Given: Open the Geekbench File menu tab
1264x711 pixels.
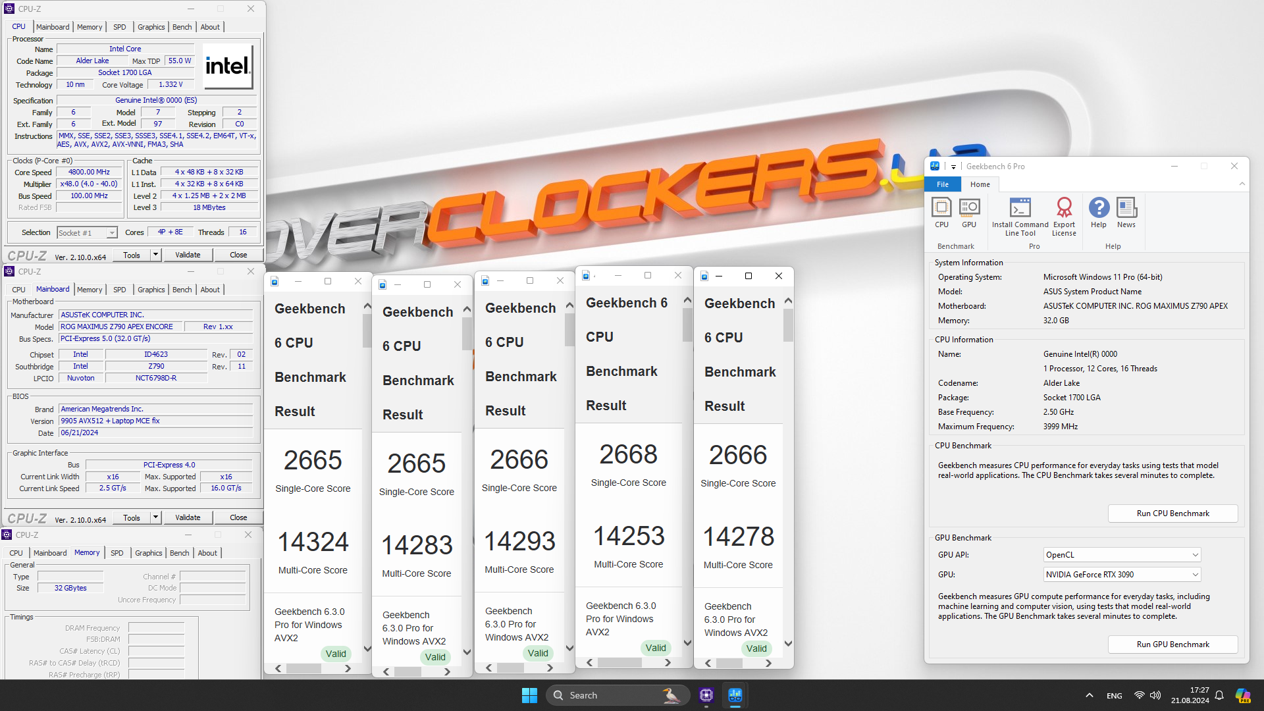Looking at the screenshot, I should (943, 184).
